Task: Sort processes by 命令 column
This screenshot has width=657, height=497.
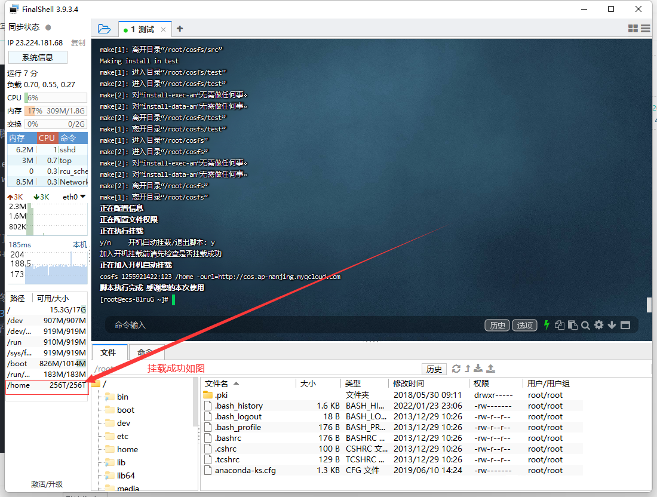Action: coord(72,138)
